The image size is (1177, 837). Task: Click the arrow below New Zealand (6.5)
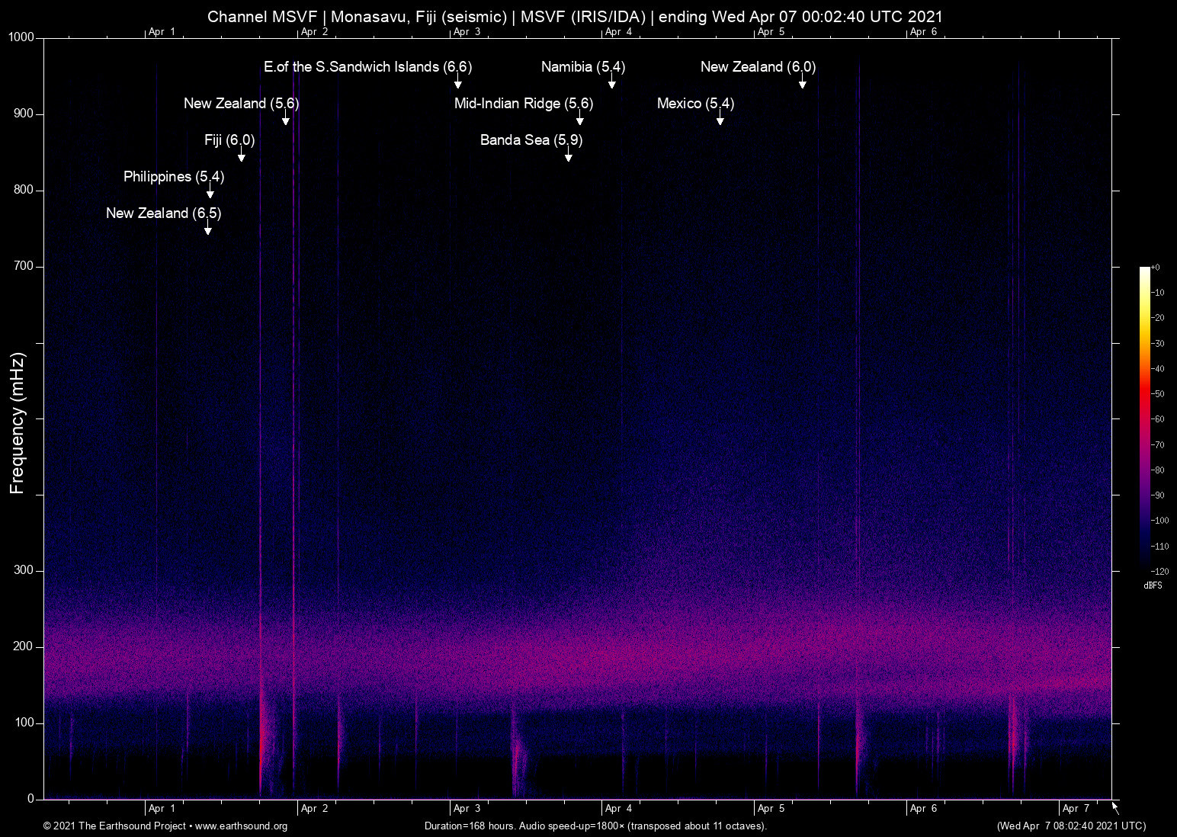(x=207, y=229)
